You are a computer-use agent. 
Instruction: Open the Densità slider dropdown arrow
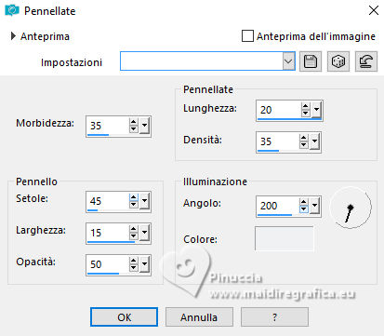[x=315, y=141]
